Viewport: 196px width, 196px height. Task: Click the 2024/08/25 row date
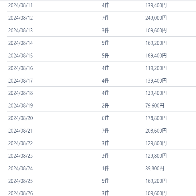tap(20, 181)
